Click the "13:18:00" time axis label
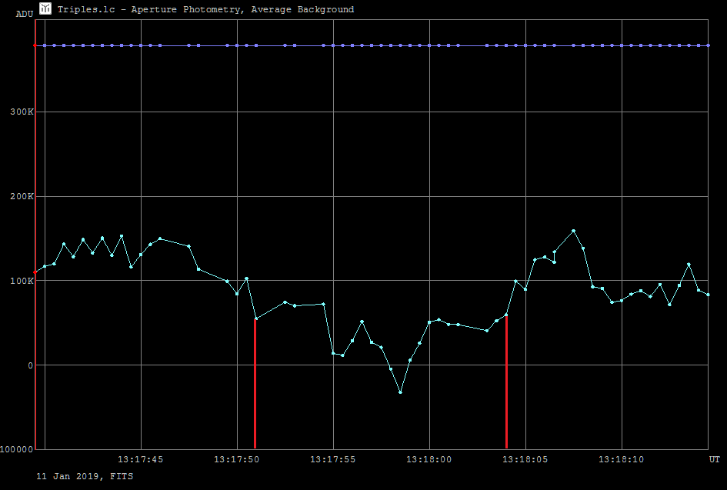The image size is (727, 490). 429,459
